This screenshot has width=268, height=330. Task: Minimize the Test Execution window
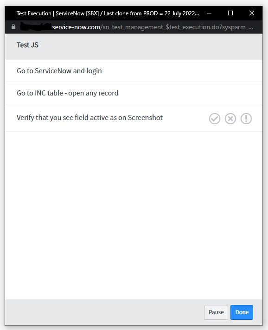click(x=209, y=13)
